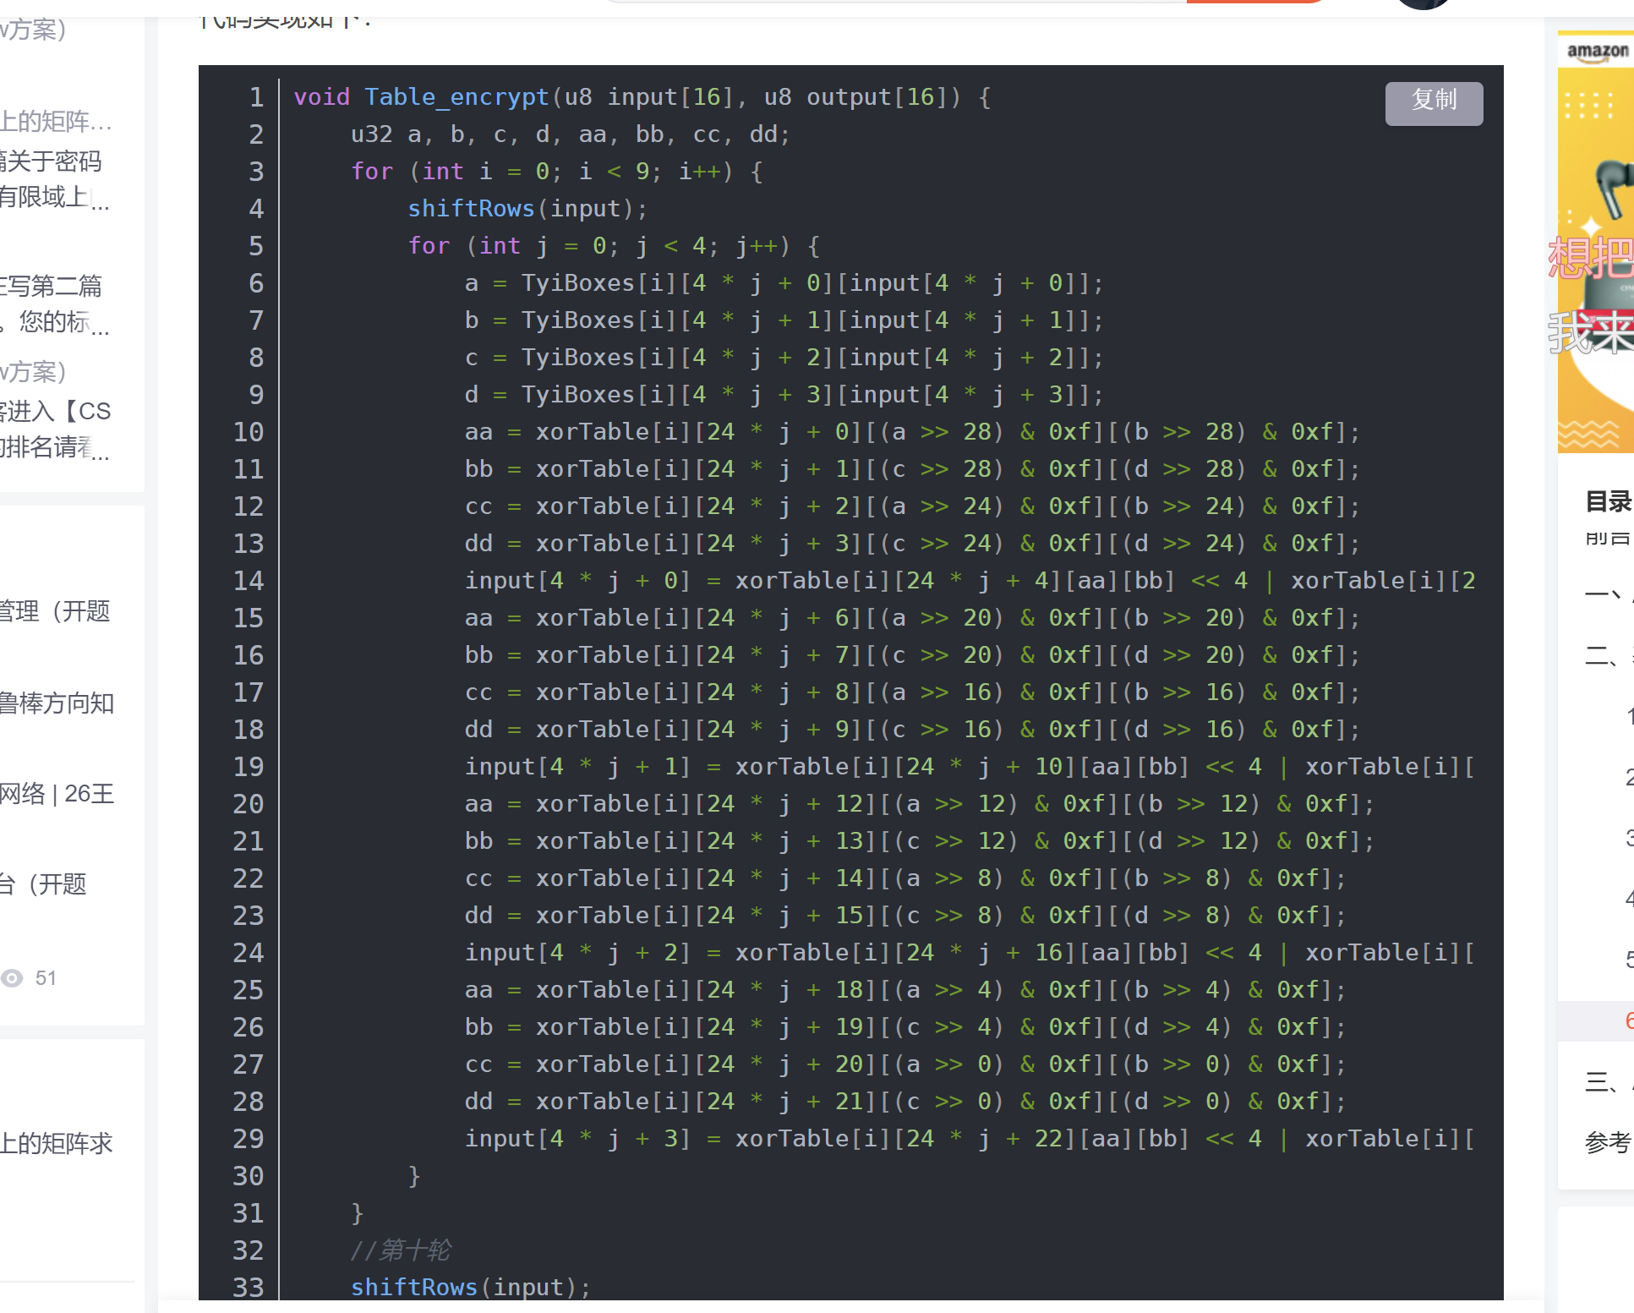The image size is (1634, 1313).
Task: Click the 复制 copy button in the code block
Action: (1434, 103)
